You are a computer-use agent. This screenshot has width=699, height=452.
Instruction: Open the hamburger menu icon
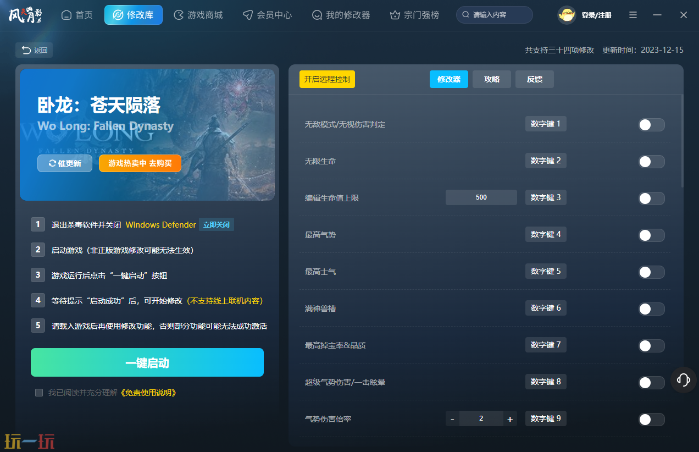click(633, 15)
